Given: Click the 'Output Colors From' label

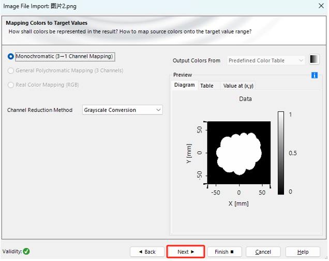Looking at the screenshot, I should click(197, 60).
